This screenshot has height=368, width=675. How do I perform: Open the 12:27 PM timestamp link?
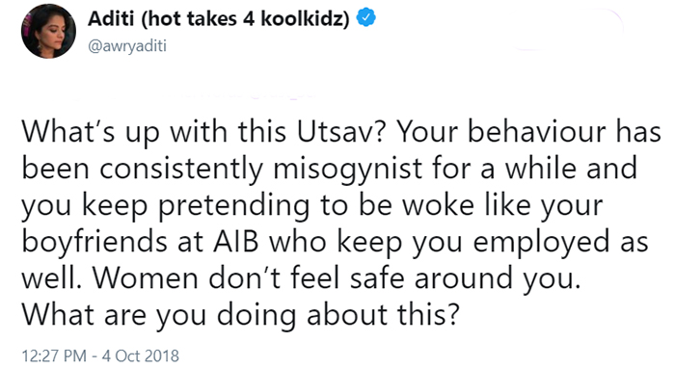(54, 355)
